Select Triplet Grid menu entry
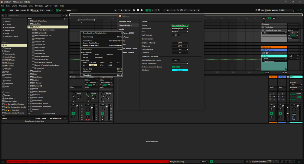Image resolution: width=304 pixels, height=164 pixels. pyautogui.click(x=101, y=75)
